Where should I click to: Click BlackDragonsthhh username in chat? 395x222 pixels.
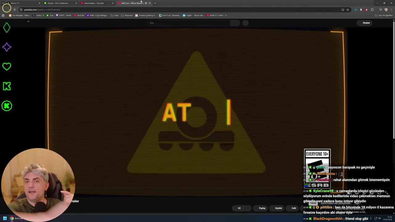(328, 219)
